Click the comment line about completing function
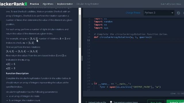184x103 pixels. coord(131,34)
